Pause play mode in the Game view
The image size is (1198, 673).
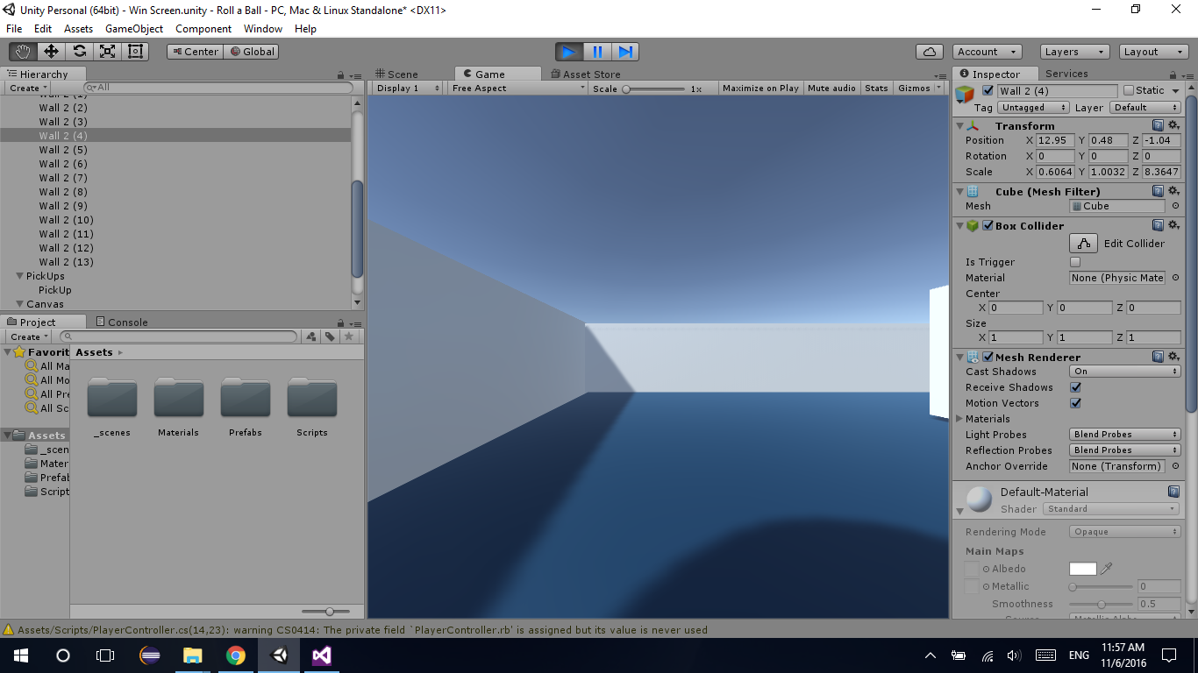tap(597, 52)
